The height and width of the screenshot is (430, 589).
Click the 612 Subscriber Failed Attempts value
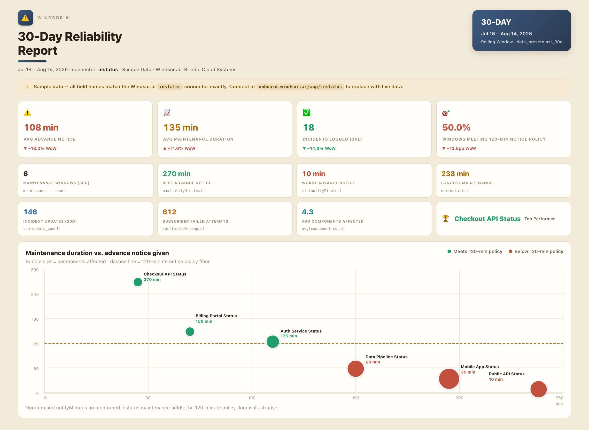[169, 212]
